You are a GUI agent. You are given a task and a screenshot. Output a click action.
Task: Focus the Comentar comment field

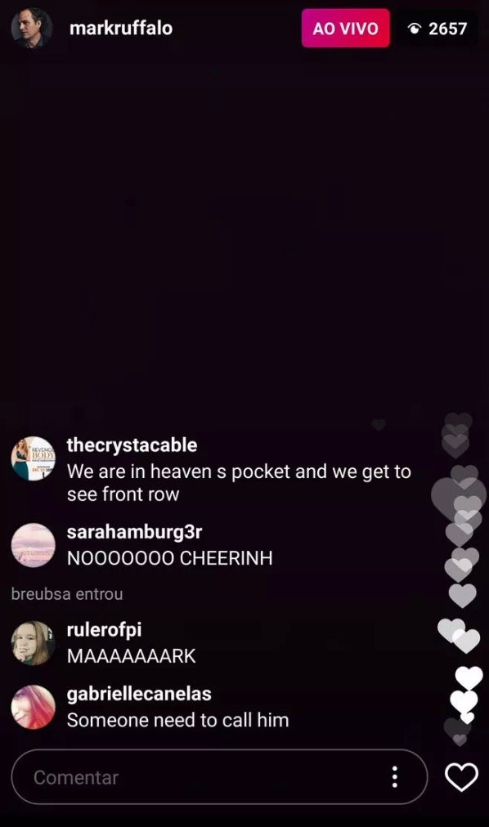tap(219, 777)
